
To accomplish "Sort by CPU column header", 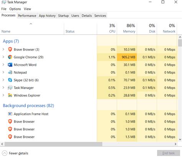I will [107, 29].
